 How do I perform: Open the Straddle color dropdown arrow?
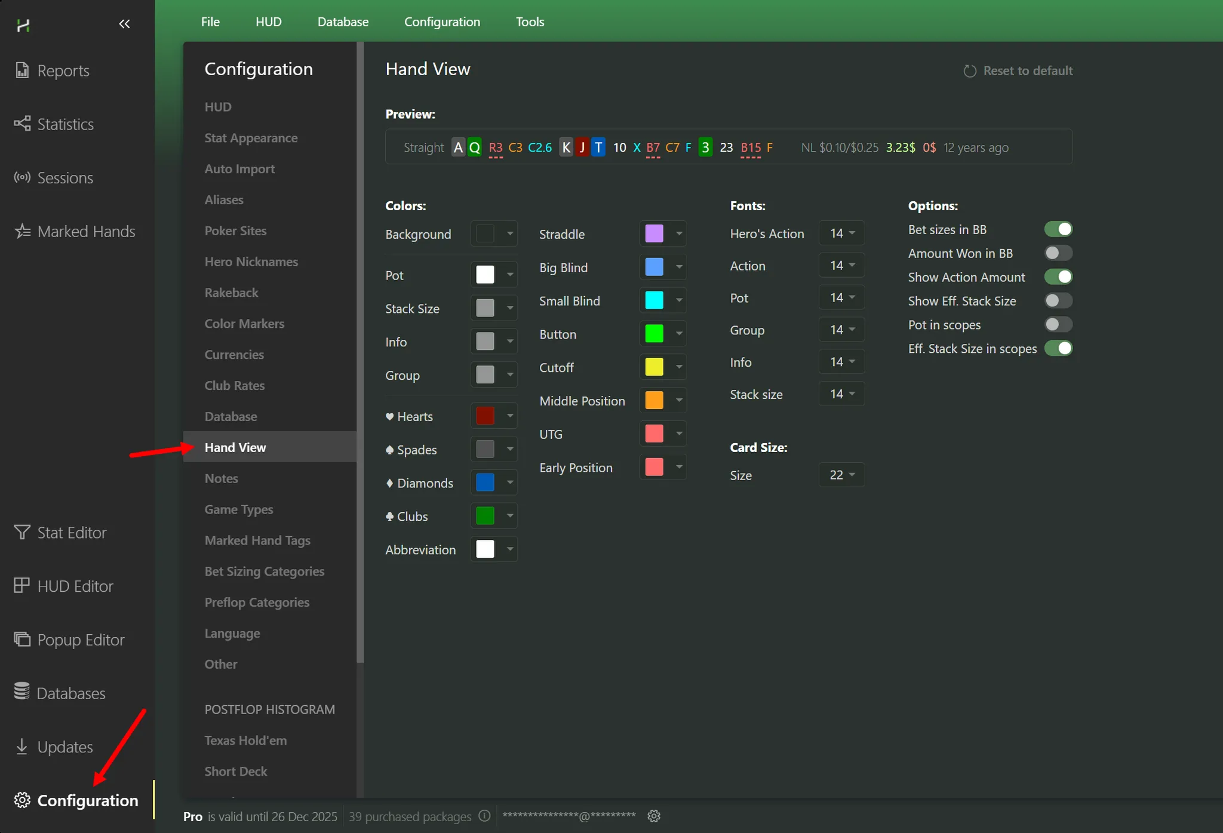(679, 233)
